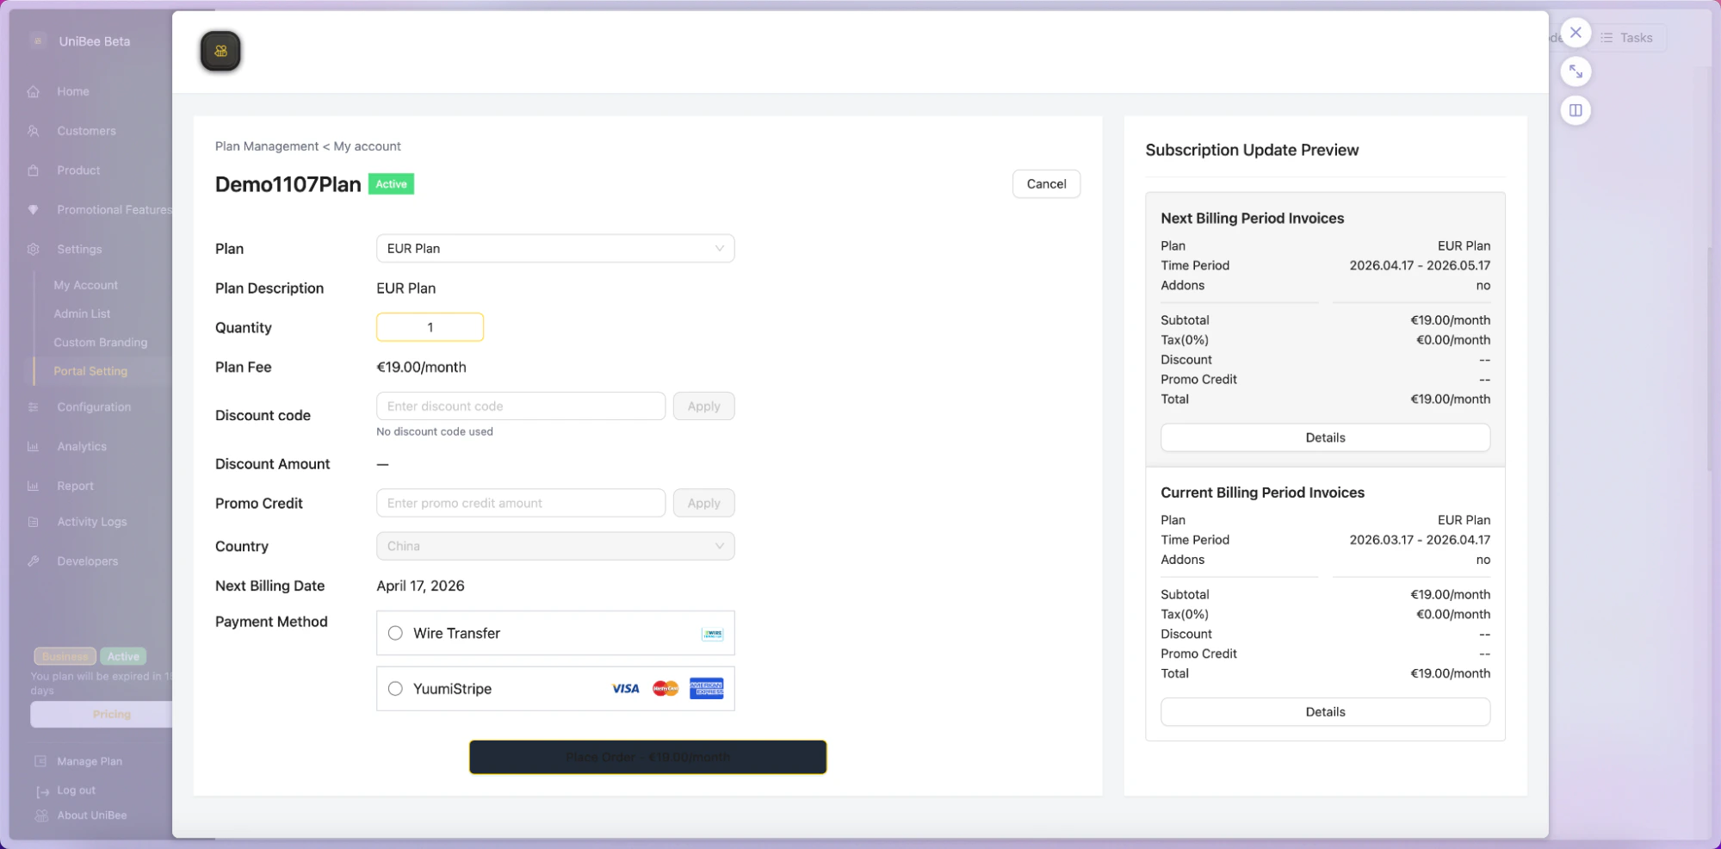Click the Mastercard logo

pos(665,689)
